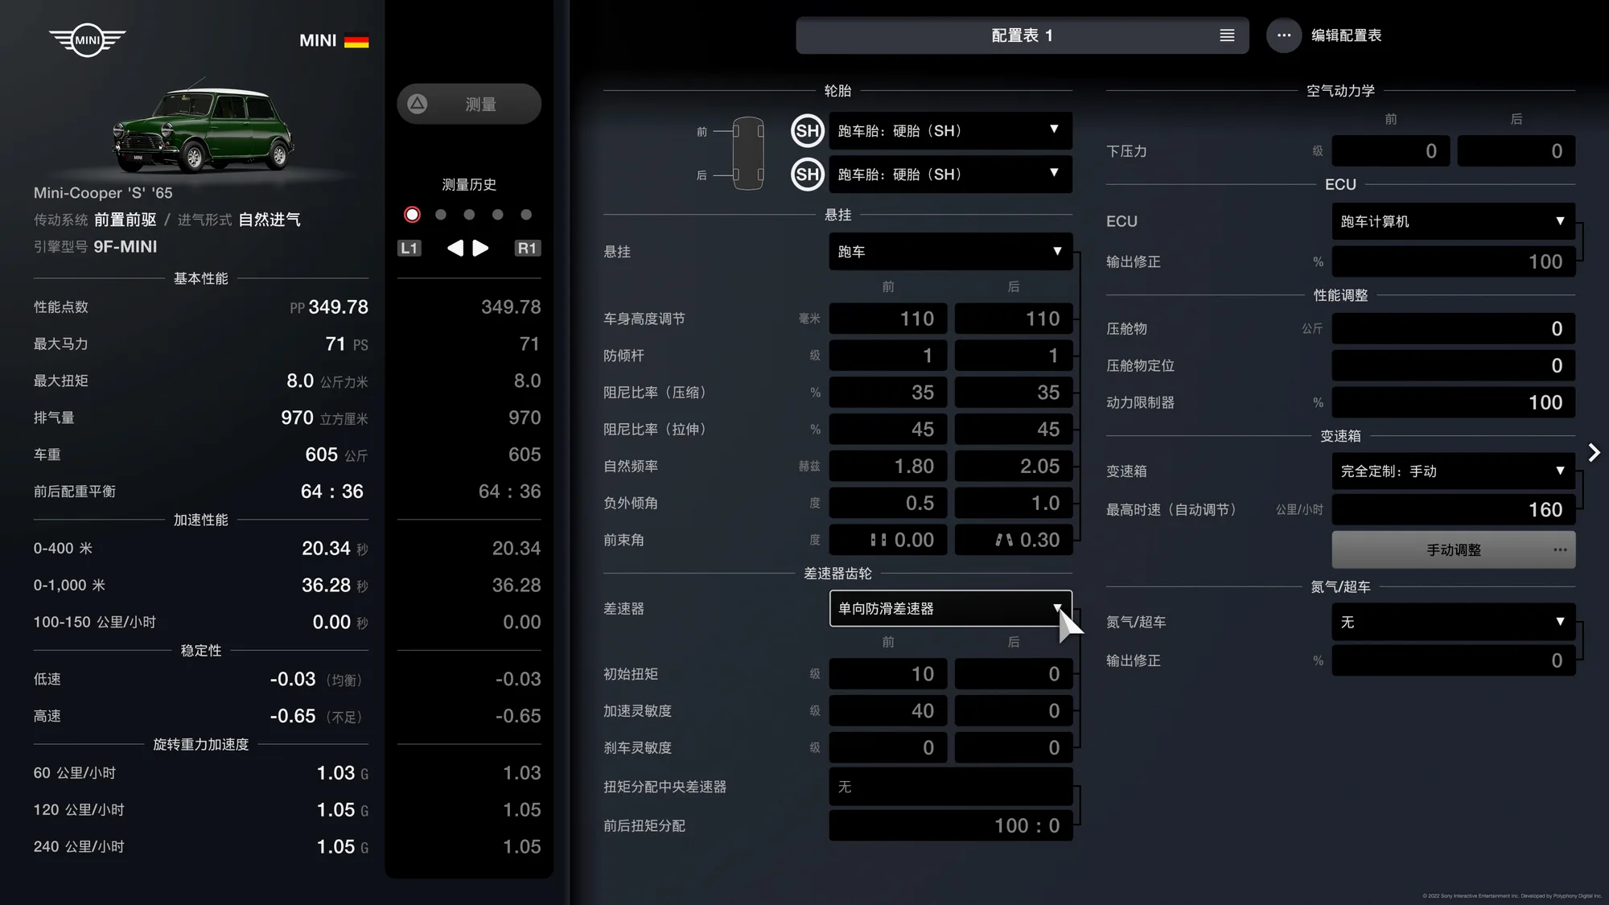Click the German flag icon
The image size is (1609, 905).
click(x=356, y=41)
